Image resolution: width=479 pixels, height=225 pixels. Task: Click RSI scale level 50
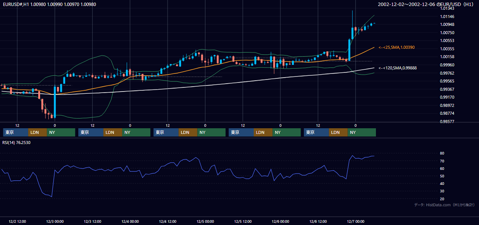pyautogui.click(x=442, y=176)
